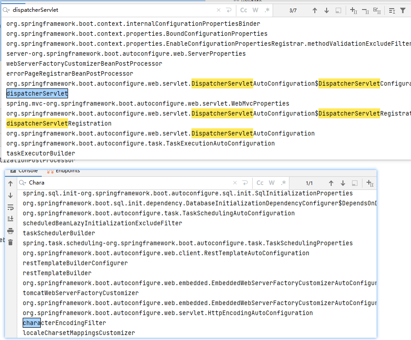Toggle Match Case in dispatcherServlet search
Viewport: 411px width, 340px height.
pos(244,10)
